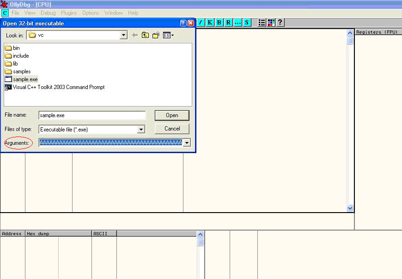Screen dimensions: 402x279
Task: Click the Hex dump column header
Action: [59, 233]
